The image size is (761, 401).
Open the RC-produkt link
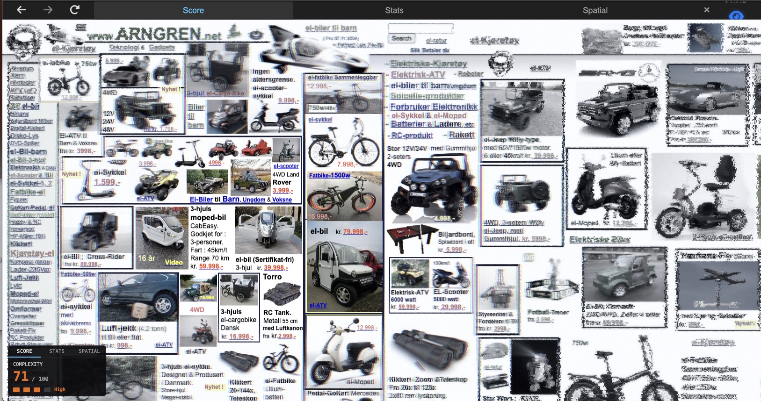(412, 136)
